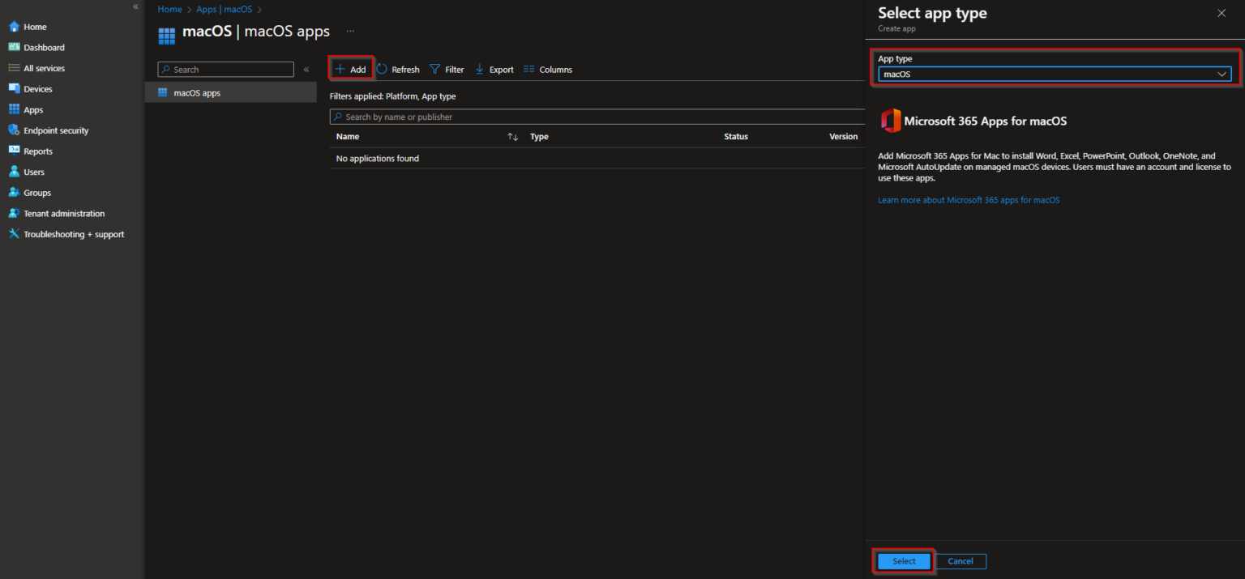The width and height of the screenshot is (1245, 579).
Task: Close the Select app type panel
Action: coord(1221,13)
